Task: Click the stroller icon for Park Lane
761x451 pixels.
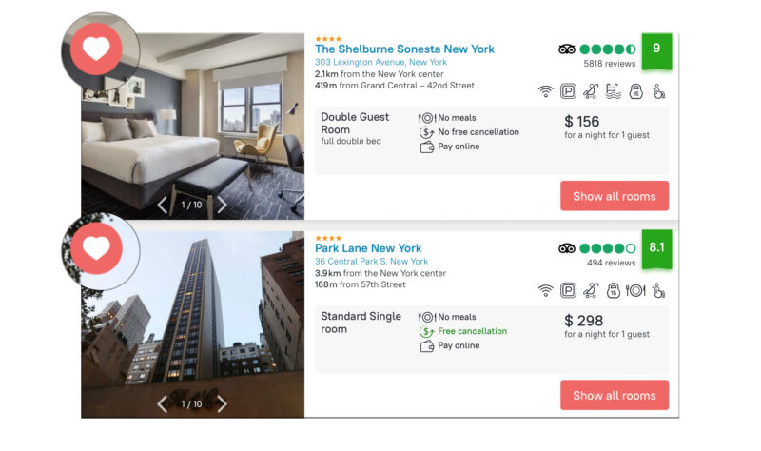Action: tap(591, 290)
